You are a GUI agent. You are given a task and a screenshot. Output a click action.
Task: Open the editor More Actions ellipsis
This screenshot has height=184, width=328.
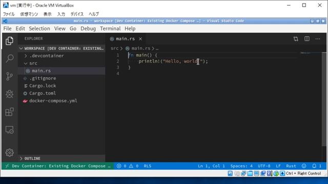click(318, 39)
